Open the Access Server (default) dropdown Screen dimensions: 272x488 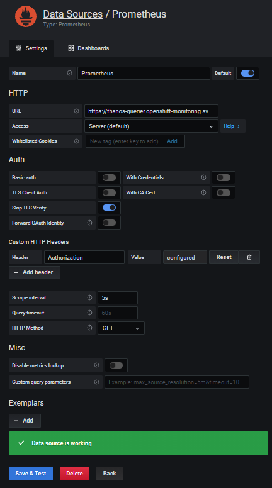[x=151, y=126]
